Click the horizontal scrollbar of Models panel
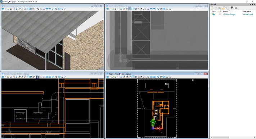The image size is (256, 139). pos(221,138)
